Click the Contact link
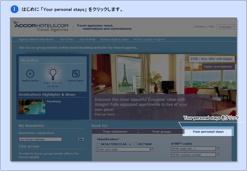Image resolution: width=247 pixels, height=171 pixels. 199,27
